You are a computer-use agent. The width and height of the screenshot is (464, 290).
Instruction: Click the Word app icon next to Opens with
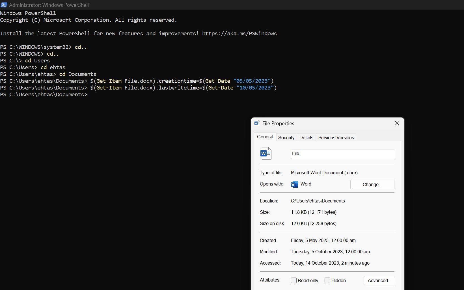pyautogui.click(x=294, y=184)
